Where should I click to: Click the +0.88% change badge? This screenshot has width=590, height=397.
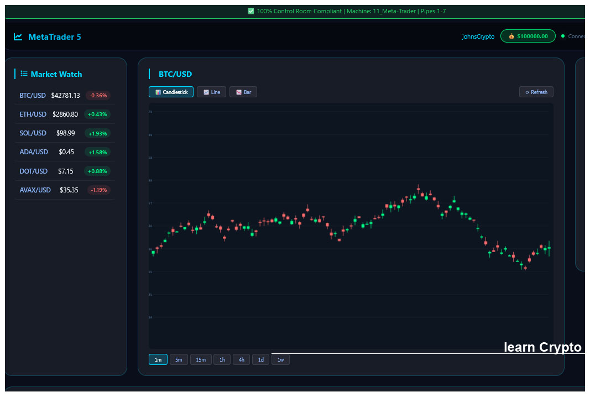(x=97, y=171)
